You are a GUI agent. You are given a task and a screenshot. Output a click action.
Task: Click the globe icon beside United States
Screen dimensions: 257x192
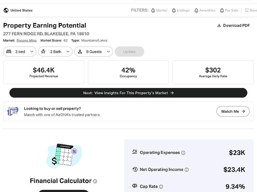6,10
